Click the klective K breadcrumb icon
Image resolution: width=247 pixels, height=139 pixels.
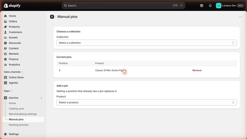(52, 17)
